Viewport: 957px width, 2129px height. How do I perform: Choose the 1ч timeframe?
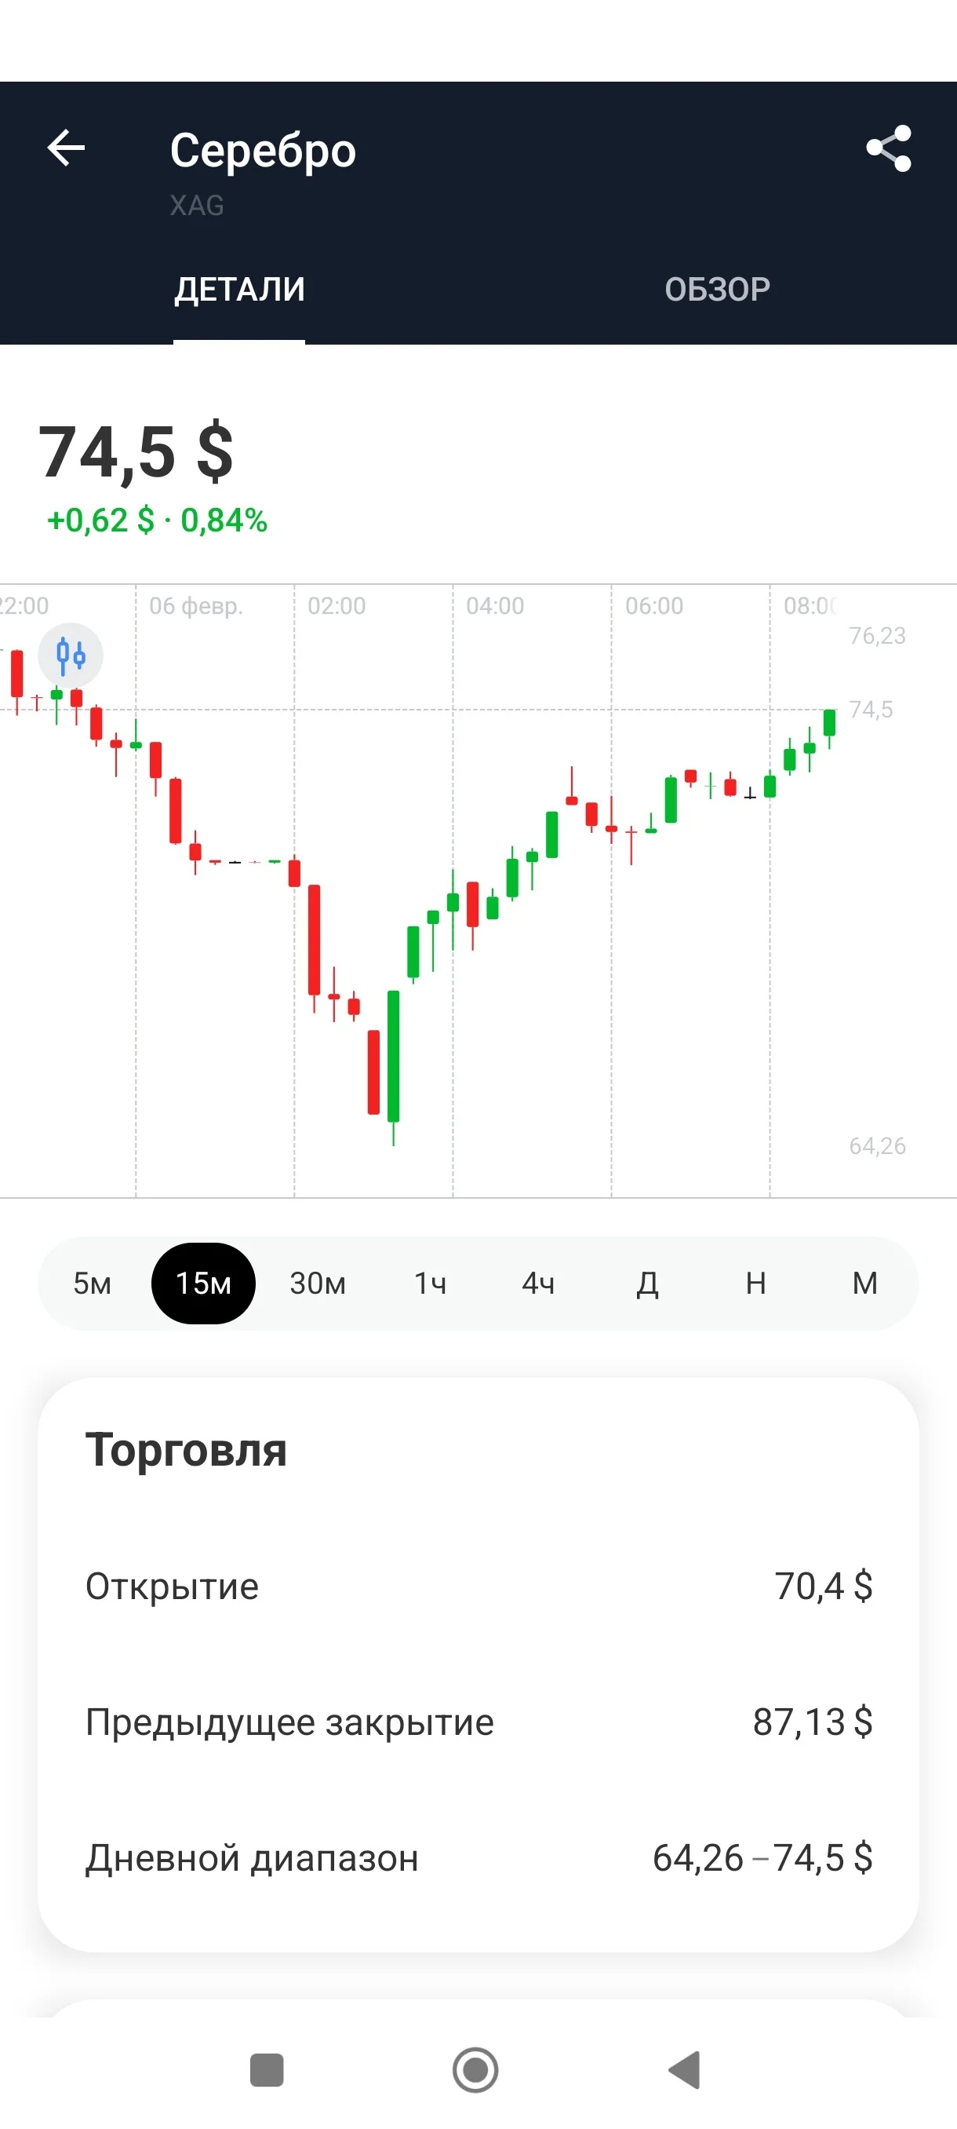pyautogui.click(x=430, y=1284)
